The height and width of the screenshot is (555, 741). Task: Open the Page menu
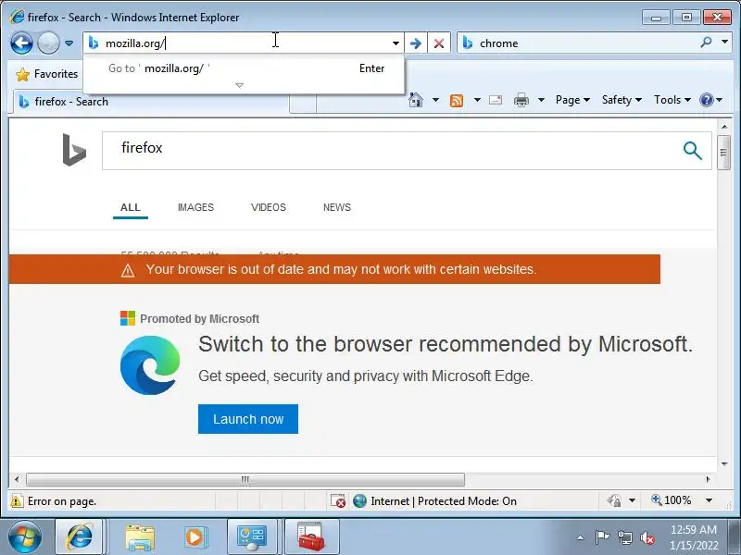coord(572,100)
